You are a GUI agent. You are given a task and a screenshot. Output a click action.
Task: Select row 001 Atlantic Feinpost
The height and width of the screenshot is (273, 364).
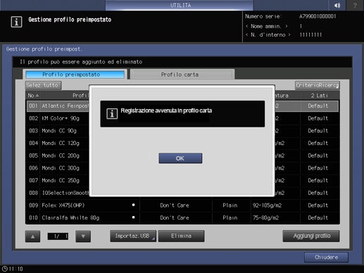pos(182,106)
